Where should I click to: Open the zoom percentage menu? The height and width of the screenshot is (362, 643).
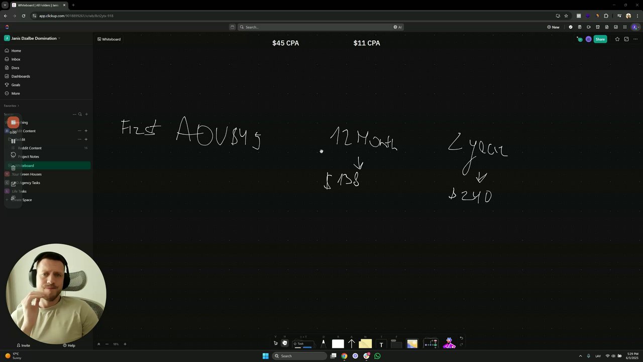click(116, 344)
